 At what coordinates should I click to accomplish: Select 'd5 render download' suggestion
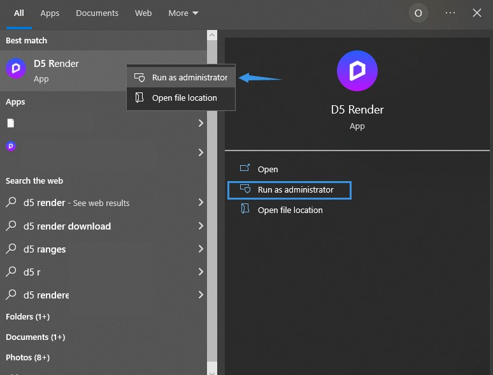(67, 226)
